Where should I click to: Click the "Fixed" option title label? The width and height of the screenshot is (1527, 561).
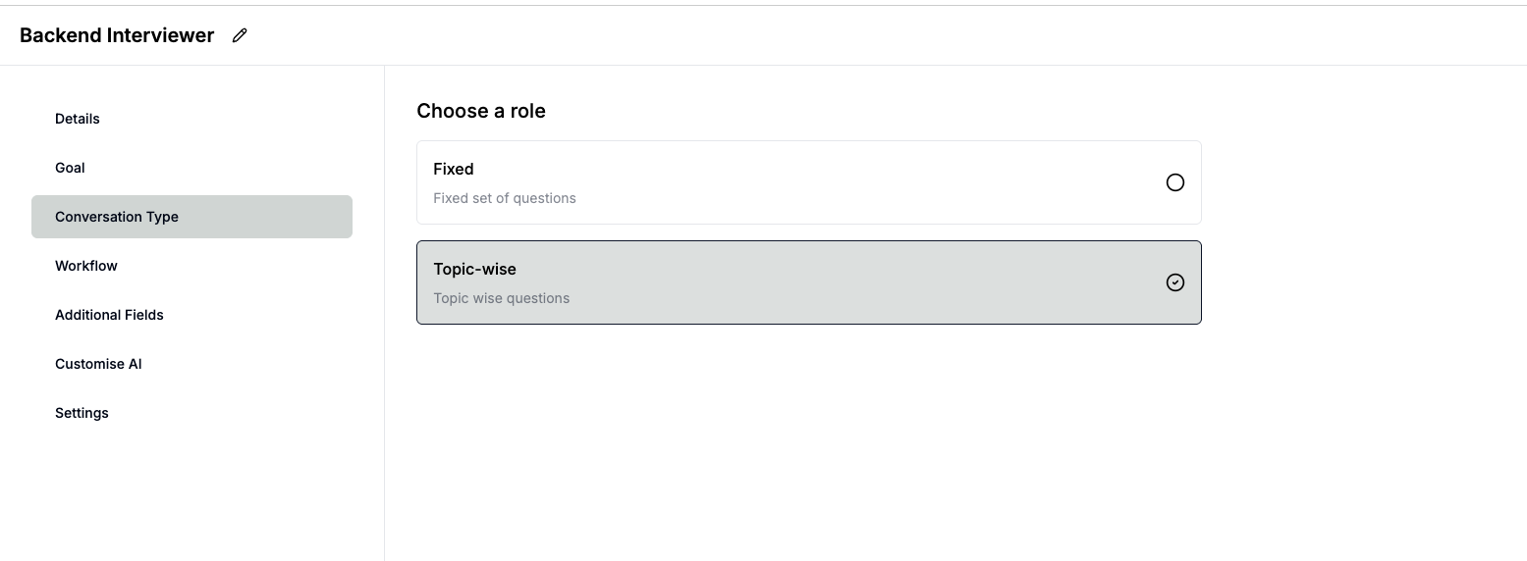pos(453,169)
